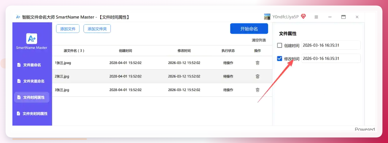Click the 添加文件夹 button

tap(97, 29)
